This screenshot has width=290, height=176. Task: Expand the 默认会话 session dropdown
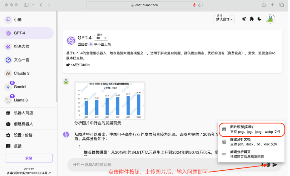224,19
